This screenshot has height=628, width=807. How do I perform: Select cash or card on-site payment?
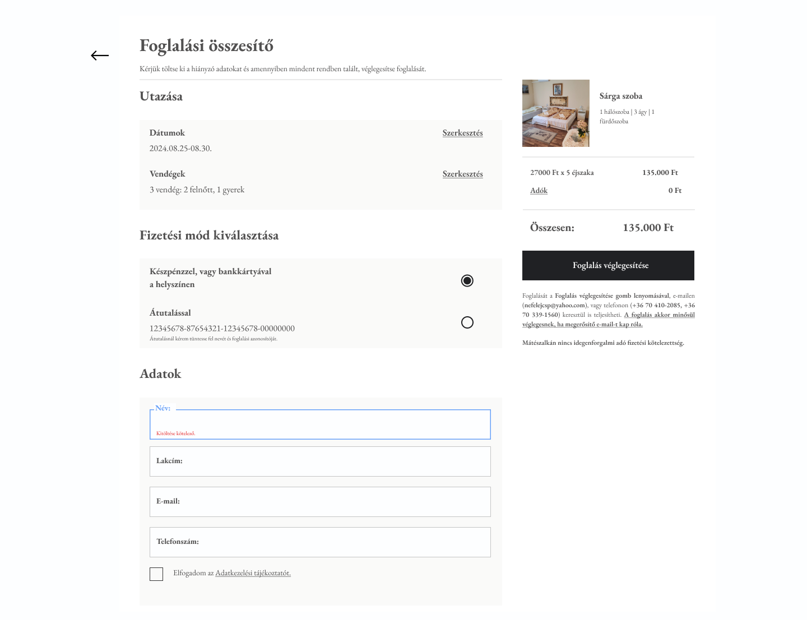pyautogui.click(x=467, y=280)
